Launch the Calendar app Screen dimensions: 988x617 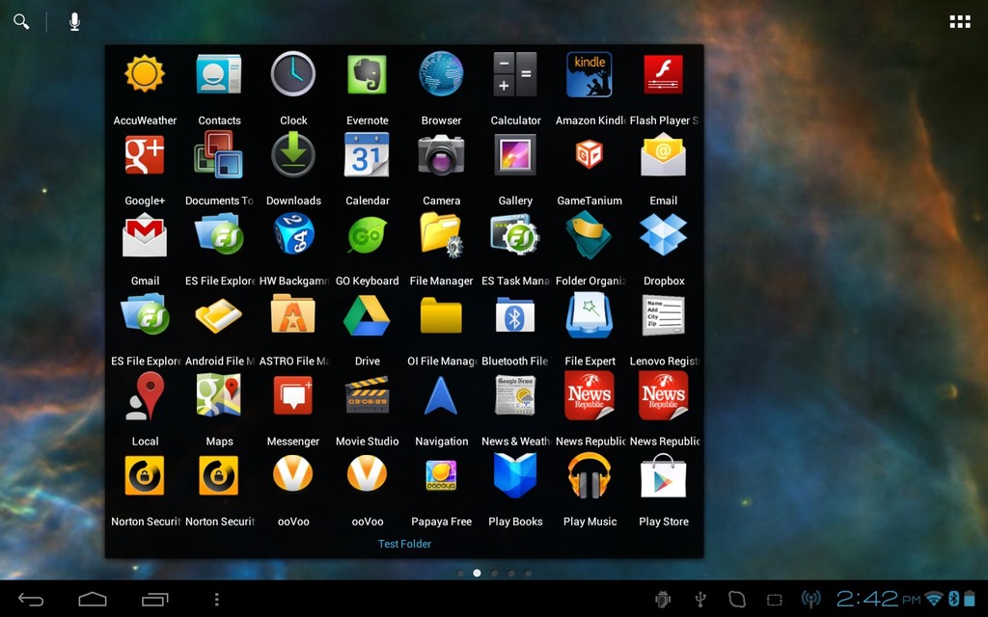pyautogui.click(x=368, y=155)
